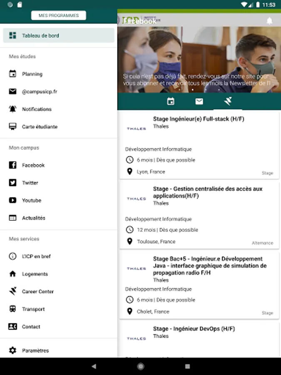This screenshot has height=375, width=281.
Task: Click the Youtube play icon
Action: pyautogui.click(x=12, y=200)
